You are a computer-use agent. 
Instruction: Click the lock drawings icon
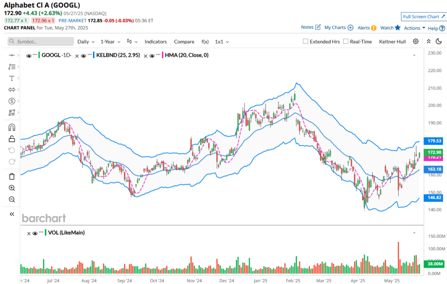(12, 139)
